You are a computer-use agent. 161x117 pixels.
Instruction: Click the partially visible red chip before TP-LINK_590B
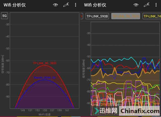81,16
